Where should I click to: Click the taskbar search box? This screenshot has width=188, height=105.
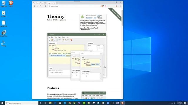click(x=21, y=103)
